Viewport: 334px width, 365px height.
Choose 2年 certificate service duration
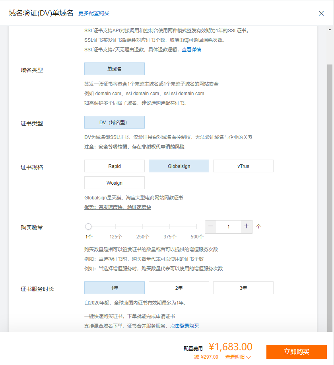(179, 288)
